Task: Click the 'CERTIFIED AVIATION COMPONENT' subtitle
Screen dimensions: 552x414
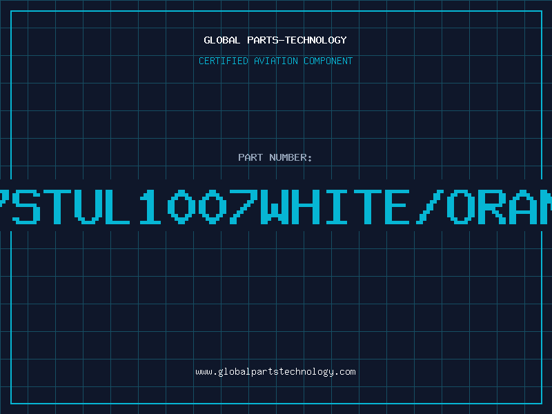Action: coord(275,61)
